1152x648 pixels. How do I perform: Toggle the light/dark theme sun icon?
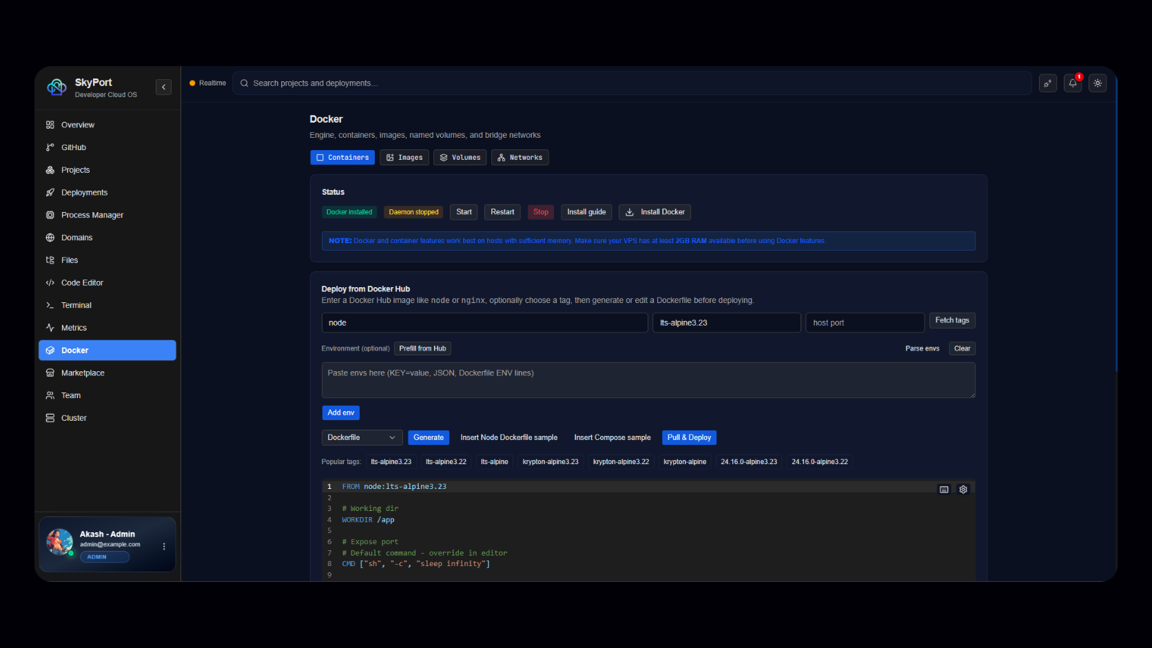click(x=1098, y=83)
